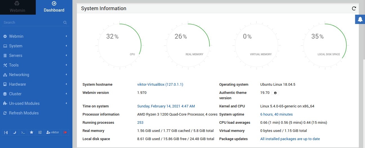Open the viktor user account button
Viewport: 365px width, 148px height.
(x=53, y=132)
